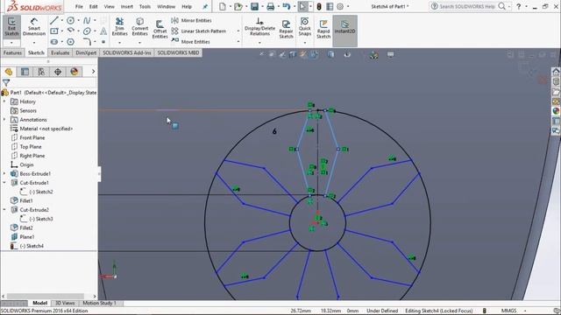
Task: Open the View menu
Action: [109, 6]
